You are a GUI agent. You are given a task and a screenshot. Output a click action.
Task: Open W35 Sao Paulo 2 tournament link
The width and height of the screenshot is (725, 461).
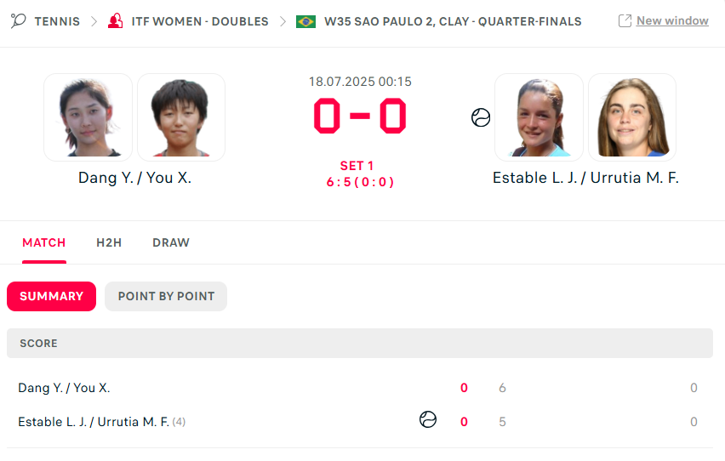pyautogui.click(x=453, y=21)
